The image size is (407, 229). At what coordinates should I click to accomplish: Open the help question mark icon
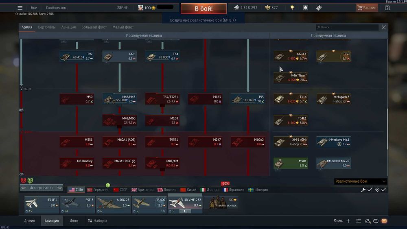pos(387,8)
